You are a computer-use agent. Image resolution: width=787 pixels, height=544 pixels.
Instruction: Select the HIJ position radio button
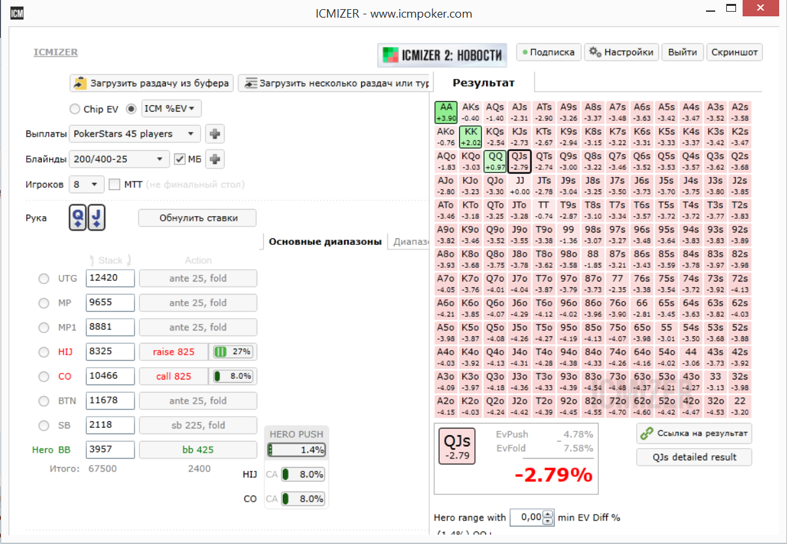(44, 352)
